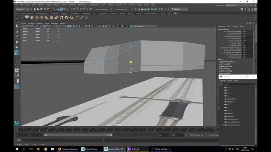Activate the Rotate tool in toolbox

click(x=17, y=47)
